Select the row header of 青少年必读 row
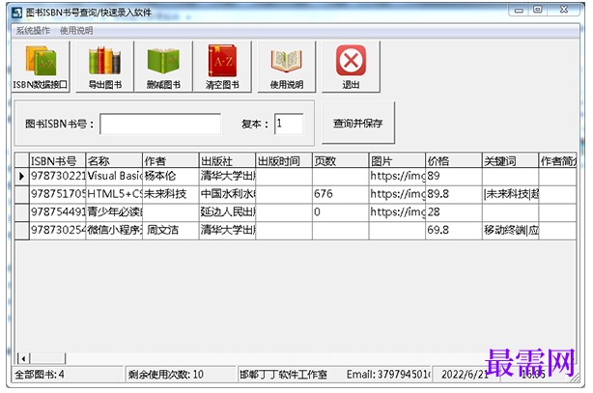The image size is (593, 393). tap(22, 212)
